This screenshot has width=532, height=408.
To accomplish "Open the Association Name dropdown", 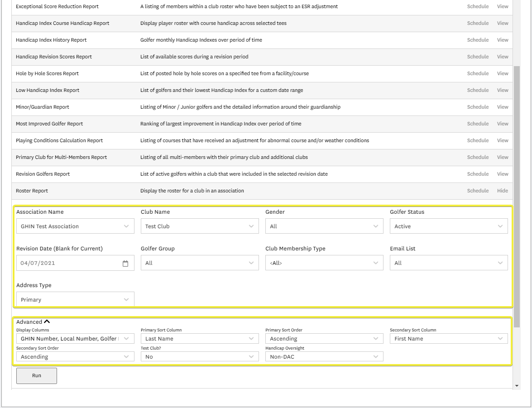I will pos(75,226).
